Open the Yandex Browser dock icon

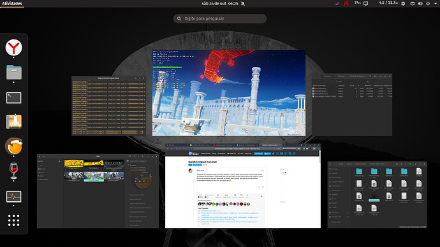pyautogui.click(x=13, y=48)
